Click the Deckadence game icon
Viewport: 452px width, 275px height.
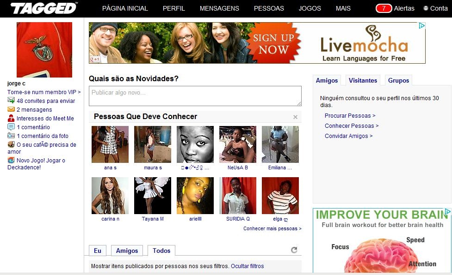point(11,160)
